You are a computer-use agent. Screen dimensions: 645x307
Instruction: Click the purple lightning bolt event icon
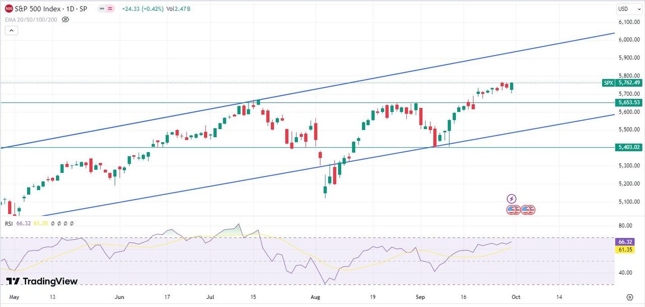click(511, 199)
